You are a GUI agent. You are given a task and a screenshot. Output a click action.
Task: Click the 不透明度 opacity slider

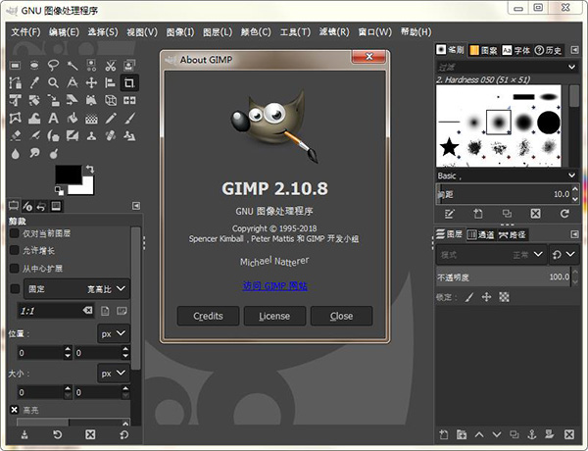504,277
